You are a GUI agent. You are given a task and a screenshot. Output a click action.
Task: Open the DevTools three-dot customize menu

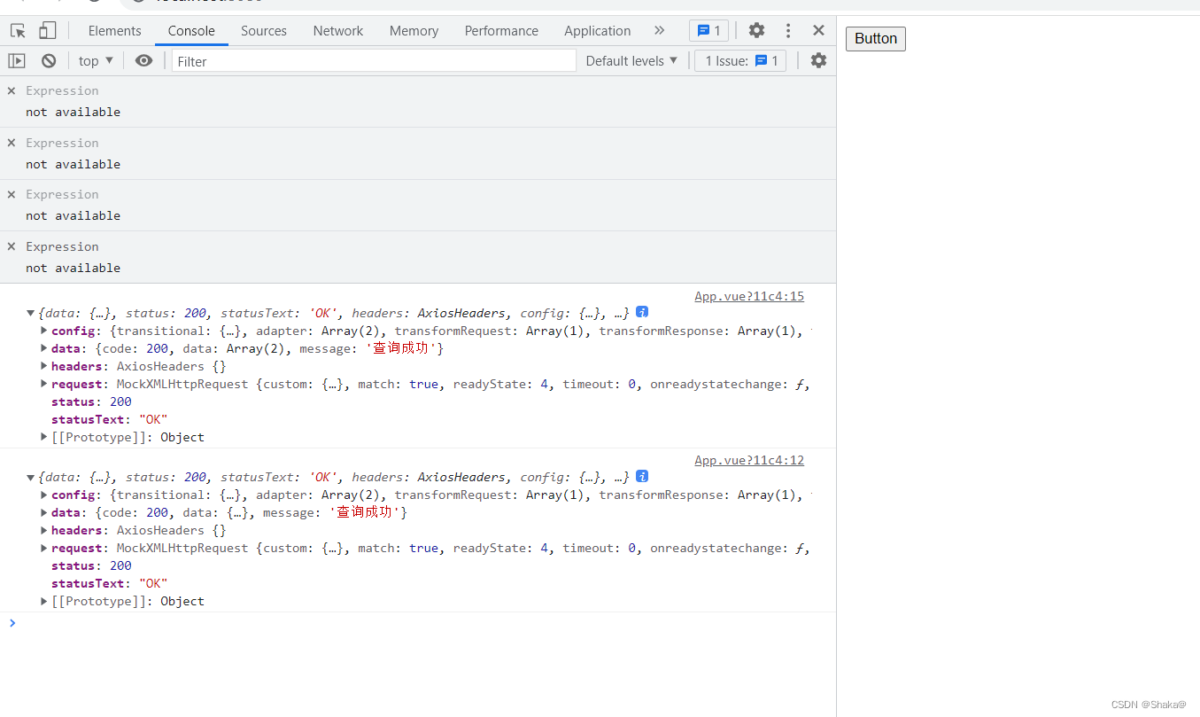click(x=788, y=31)
